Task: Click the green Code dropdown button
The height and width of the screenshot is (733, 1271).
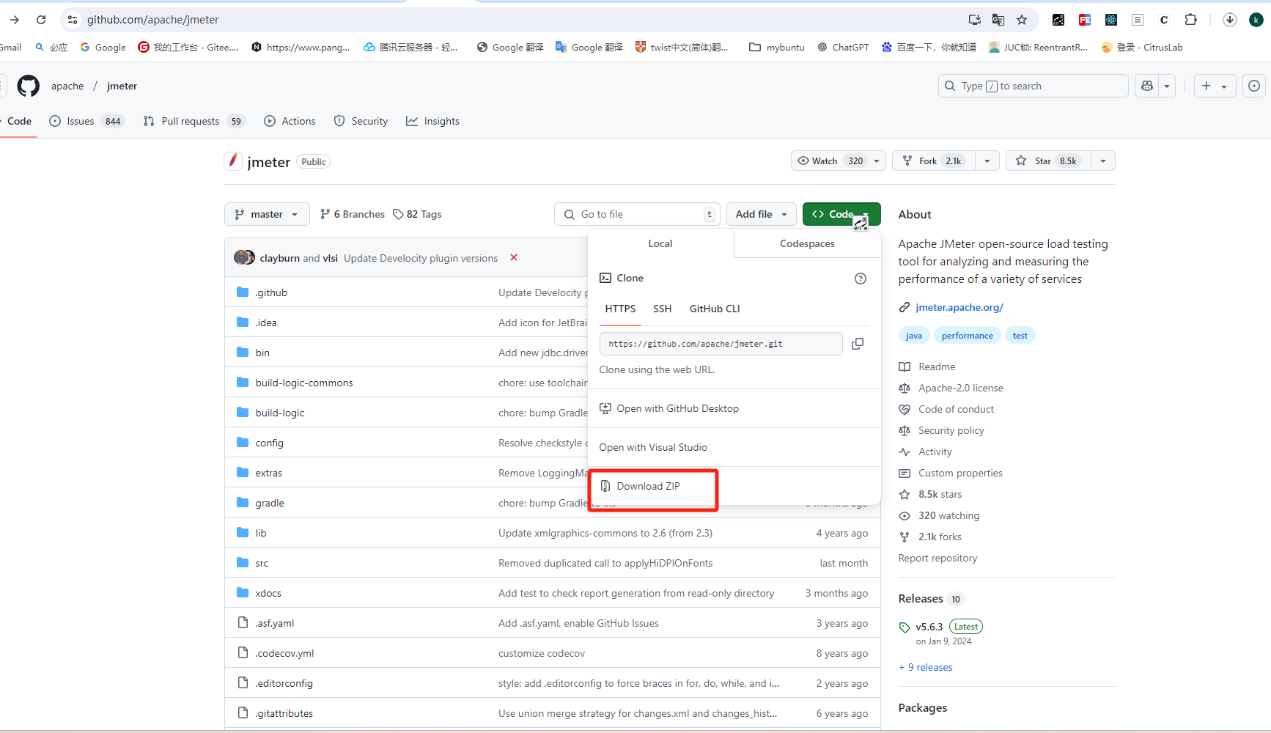Action: [841, 214]
